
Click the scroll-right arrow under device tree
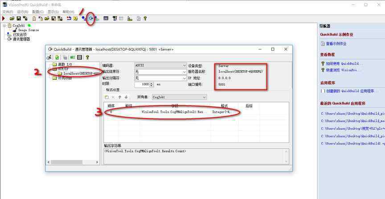pyautogui.click(x=97, y=162)
